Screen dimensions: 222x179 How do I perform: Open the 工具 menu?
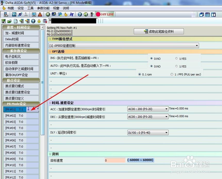point(30,8)
